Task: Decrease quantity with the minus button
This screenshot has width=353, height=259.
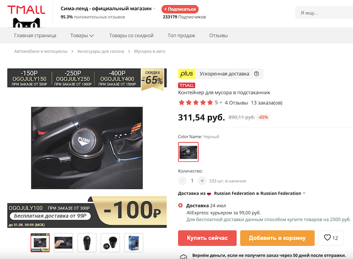Action: 182,181
